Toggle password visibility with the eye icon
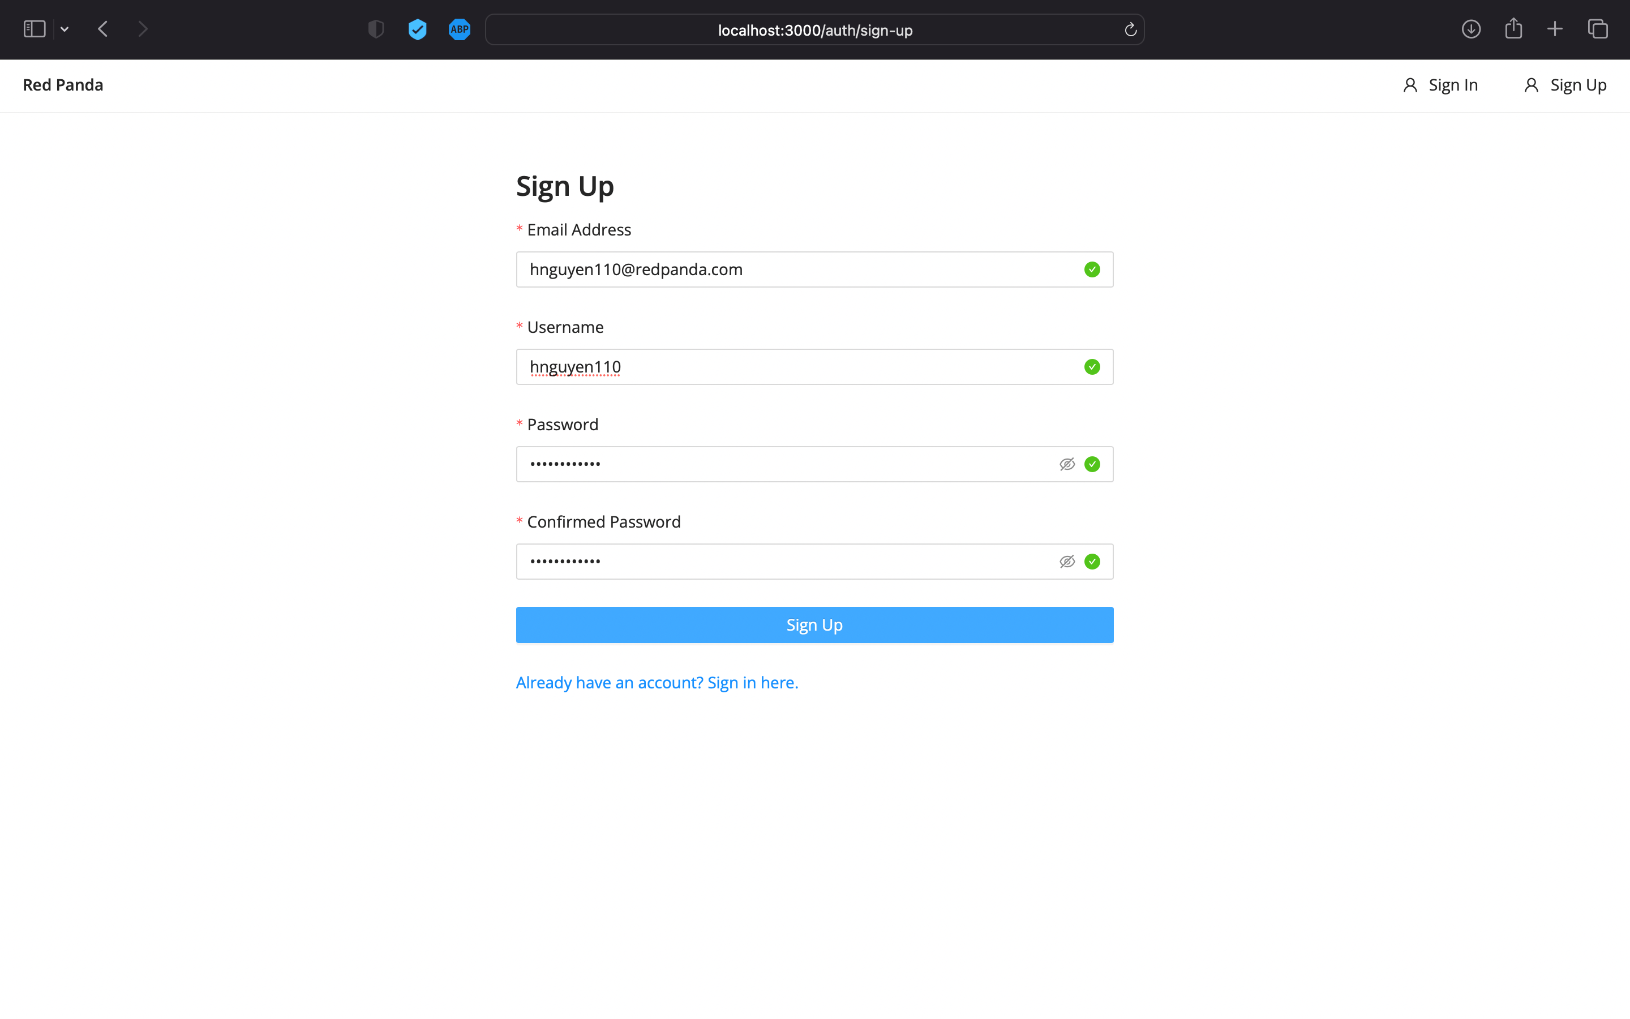The height and width of the screenshot is (1019, 1630). (1067, 464)
